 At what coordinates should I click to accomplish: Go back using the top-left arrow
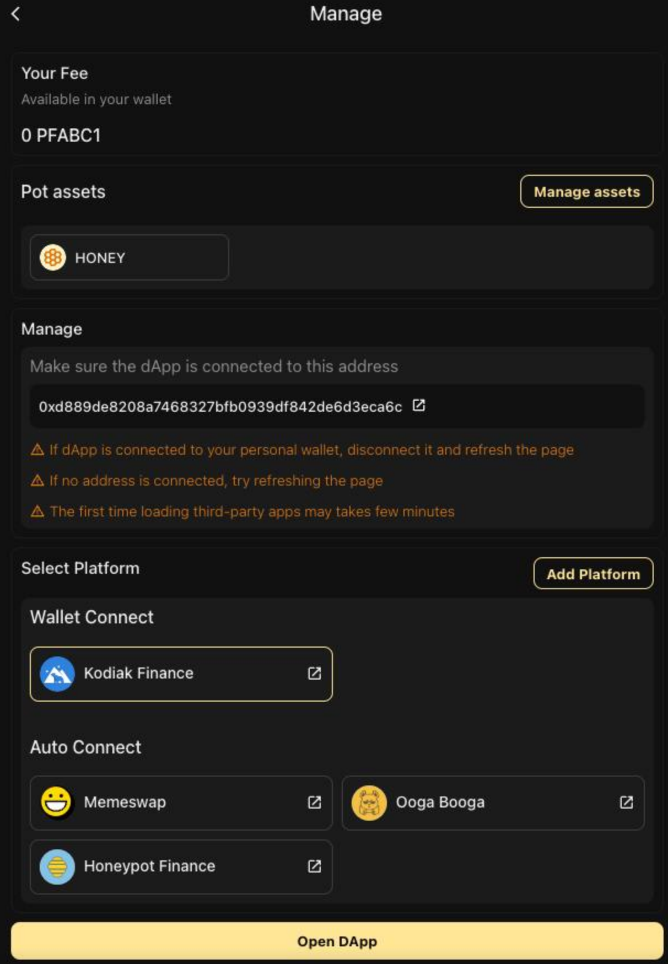click(15, 14)
